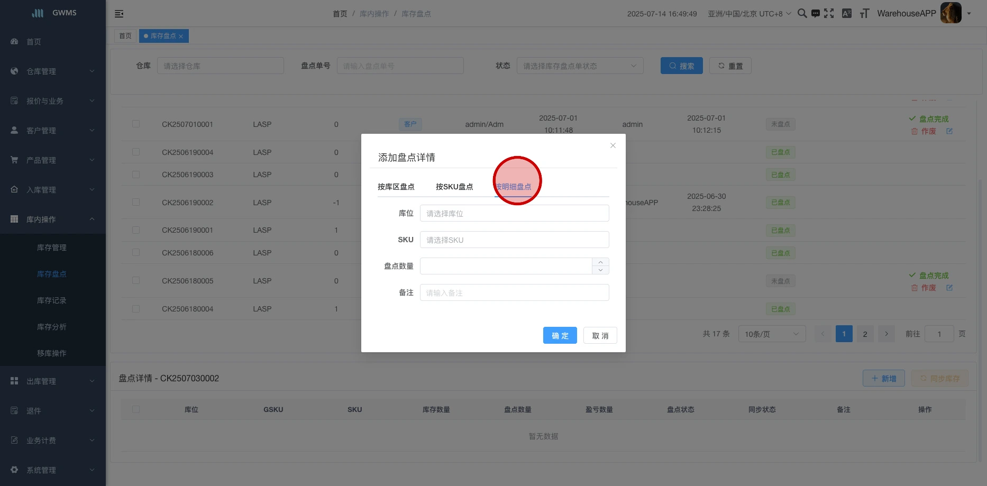987x486 pixels.
Task: Increase 盘点数量 with the up stepper arrow
Action: pos(600,262)
